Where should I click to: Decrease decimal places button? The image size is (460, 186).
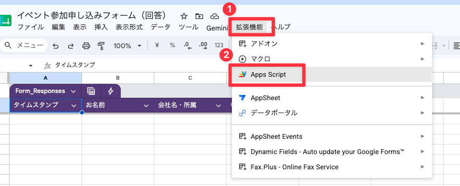[187, 46]
